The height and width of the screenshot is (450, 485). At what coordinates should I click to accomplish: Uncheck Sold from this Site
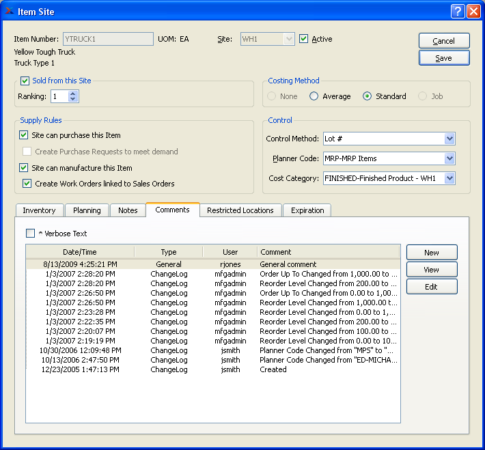coord(25,81)
